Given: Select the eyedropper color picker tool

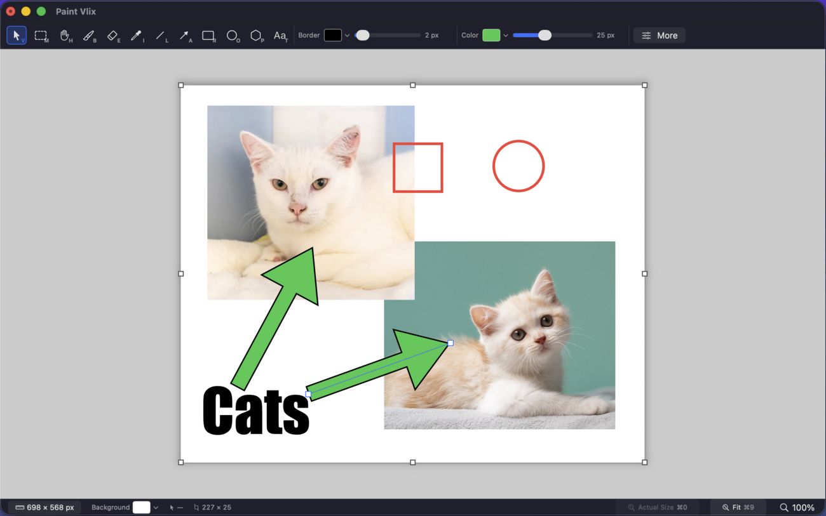Looking at the screenshot, I should (137, 36).
